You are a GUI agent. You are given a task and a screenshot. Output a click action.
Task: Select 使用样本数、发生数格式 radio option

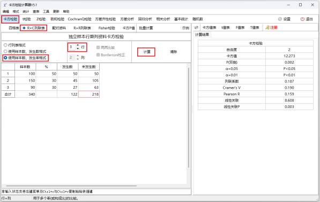tap(5, 51)
